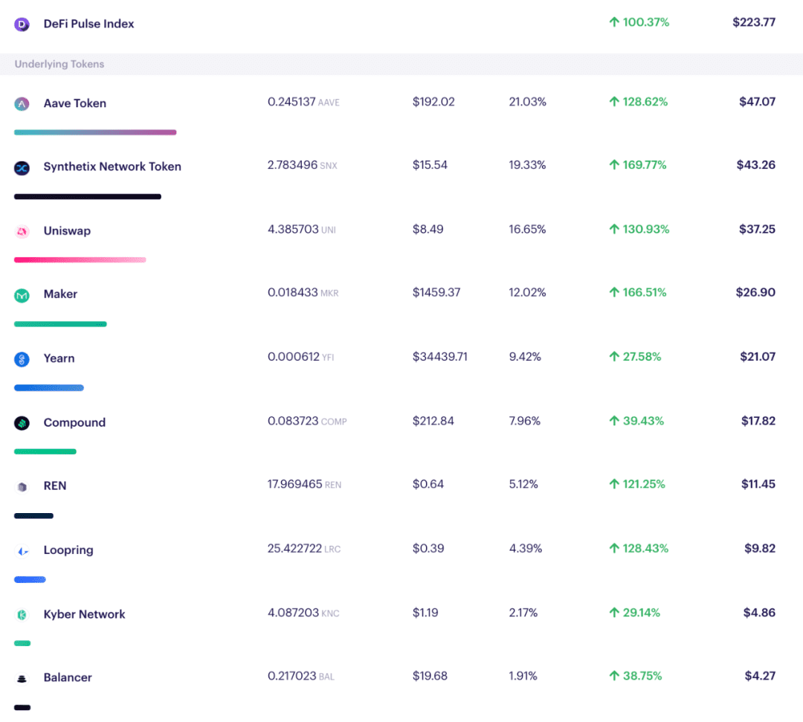Screen dimensions: 803x722
Task: Click the Uniswap pink allocation bar
Action: (x=80, y=260)
